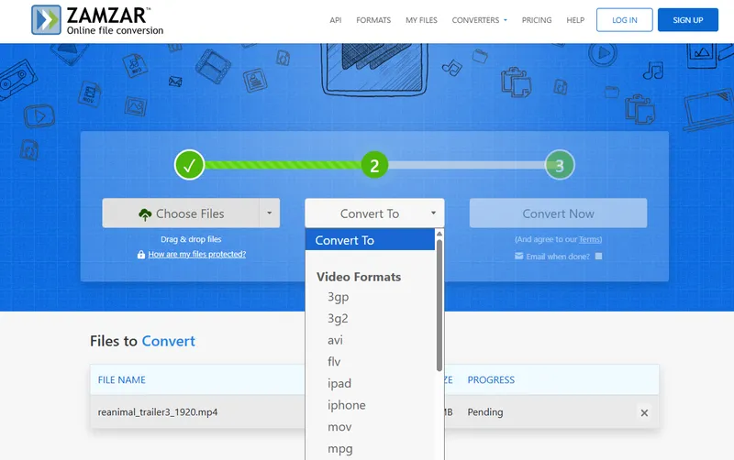The image size is (734, 460).
Task: Click the step 3 circle
Action: [x=560, y=165]
